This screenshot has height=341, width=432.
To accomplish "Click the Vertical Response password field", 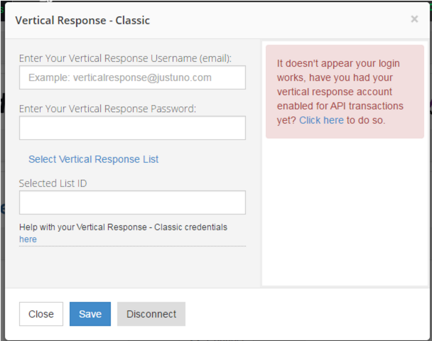I will tap(132, 128).
